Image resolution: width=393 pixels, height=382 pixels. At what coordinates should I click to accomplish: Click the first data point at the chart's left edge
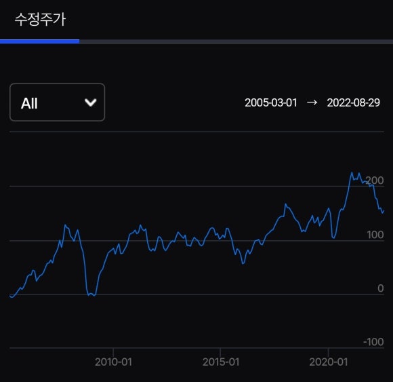11,296
